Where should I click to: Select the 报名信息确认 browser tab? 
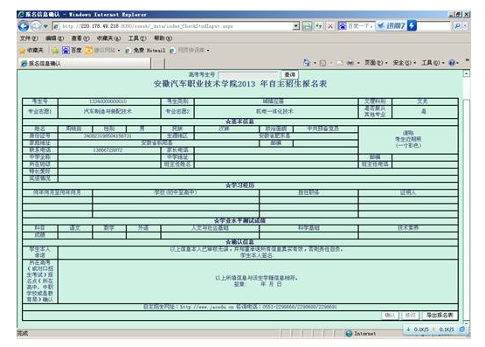click(85, 63)
